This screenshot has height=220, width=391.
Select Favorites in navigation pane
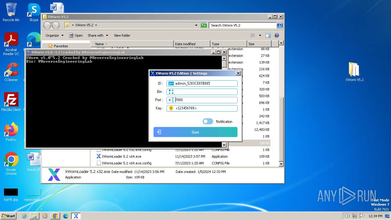(61, 46)
